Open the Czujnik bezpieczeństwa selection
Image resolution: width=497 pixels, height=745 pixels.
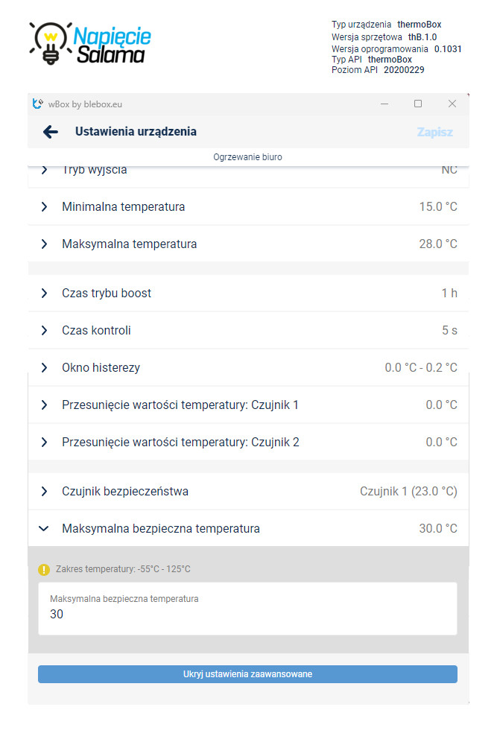click(x=249, y=491)
